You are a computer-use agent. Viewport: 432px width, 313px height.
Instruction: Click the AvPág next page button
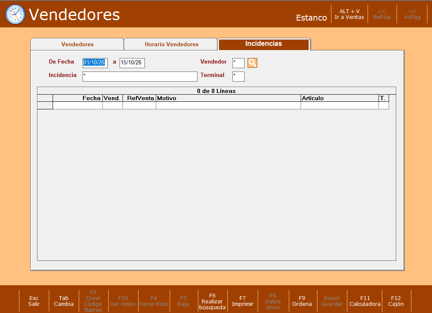pyautogui.click(x=412, y=14)
